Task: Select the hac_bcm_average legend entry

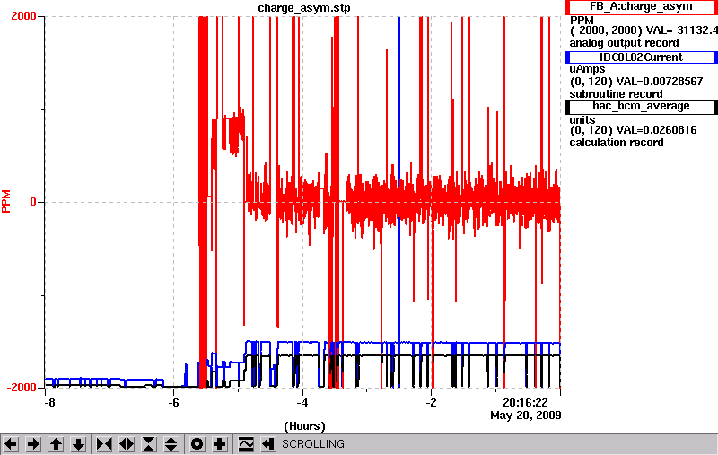Action: click(x=641, y=106)
